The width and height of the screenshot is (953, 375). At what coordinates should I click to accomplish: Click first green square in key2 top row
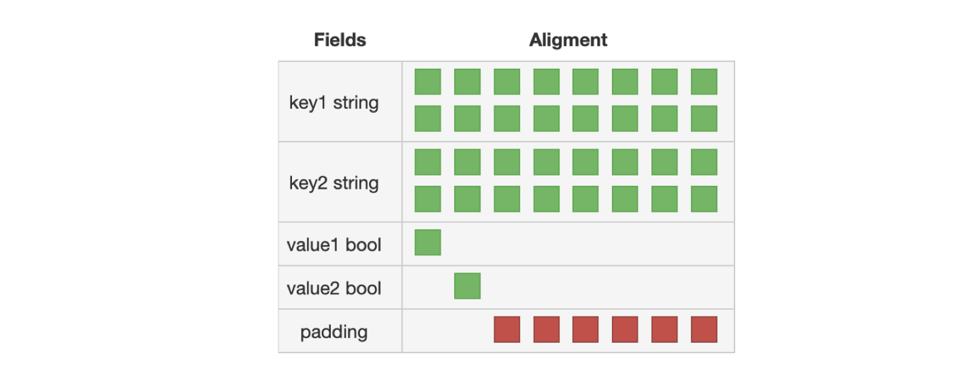click(427, 162)
